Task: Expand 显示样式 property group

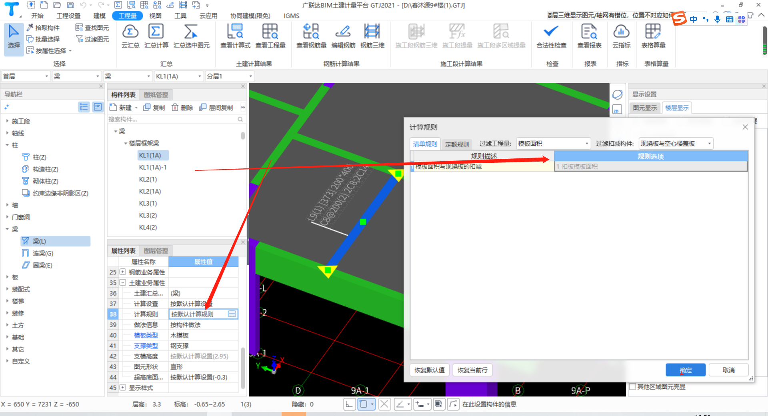Action: coord(123,388)
